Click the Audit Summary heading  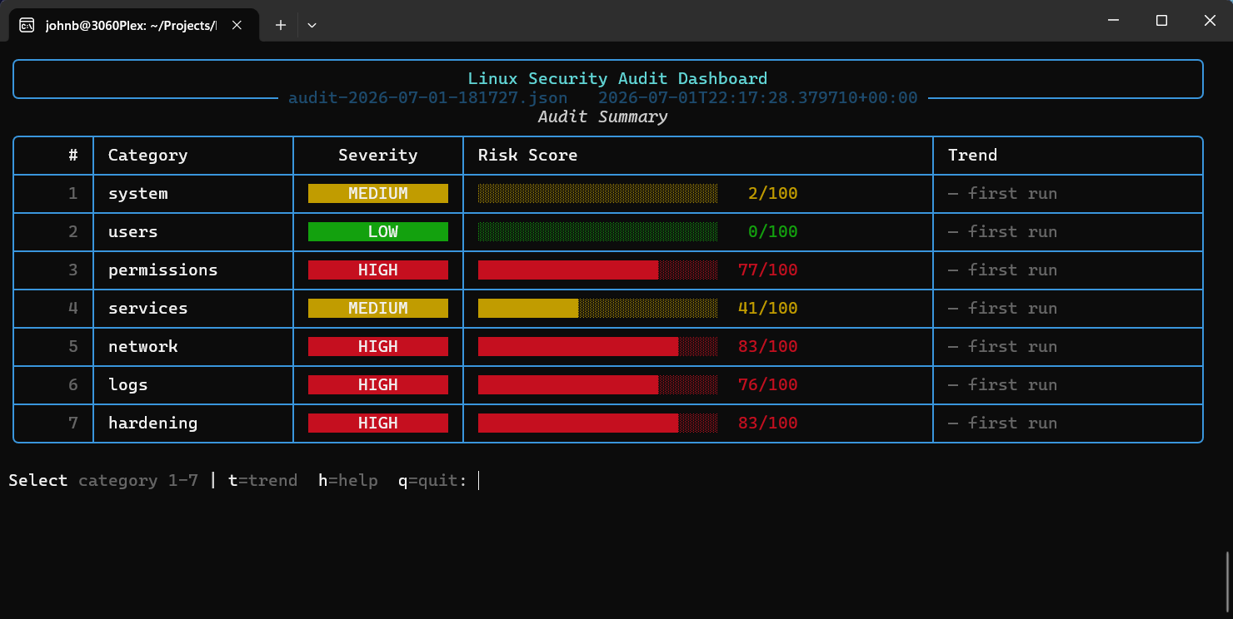click(602, 117)
